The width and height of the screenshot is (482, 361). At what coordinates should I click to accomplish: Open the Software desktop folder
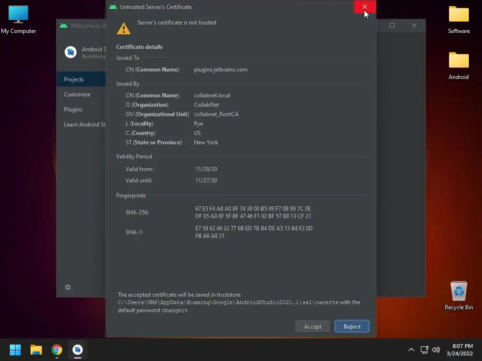[x=458, y=20]
